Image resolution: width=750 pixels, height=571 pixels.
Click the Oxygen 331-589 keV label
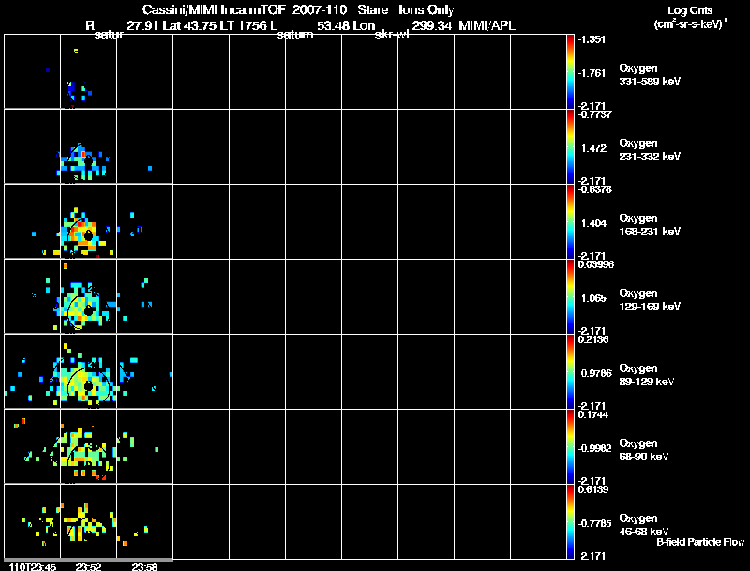coord(650,75)
